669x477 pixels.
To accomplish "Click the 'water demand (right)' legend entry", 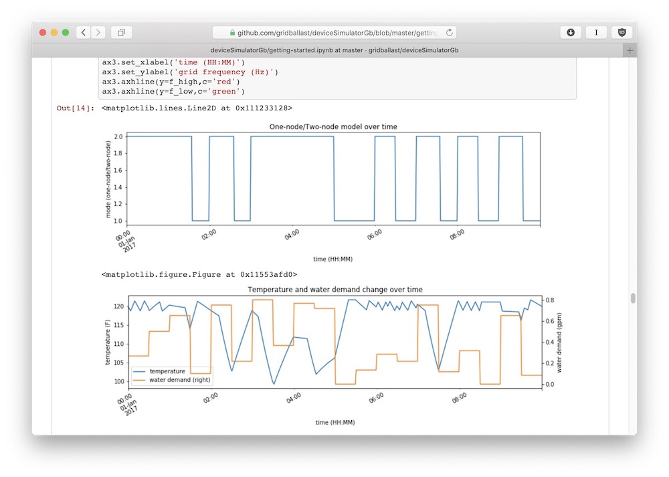I will pos(179,380).
